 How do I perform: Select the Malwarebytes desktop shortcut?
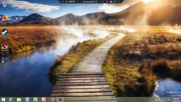[5, 61]
